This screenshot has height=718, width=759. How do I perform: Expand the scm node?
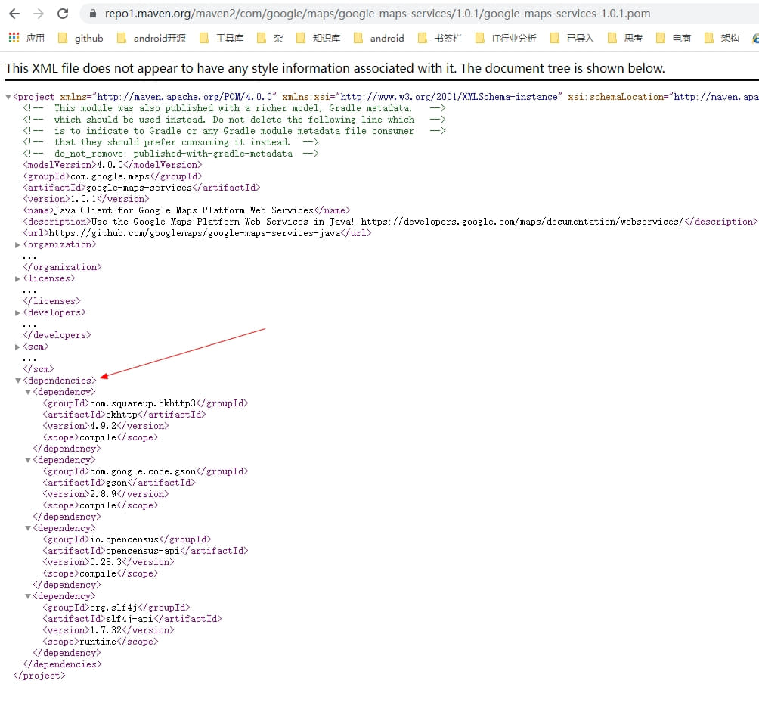coord(18,347)
